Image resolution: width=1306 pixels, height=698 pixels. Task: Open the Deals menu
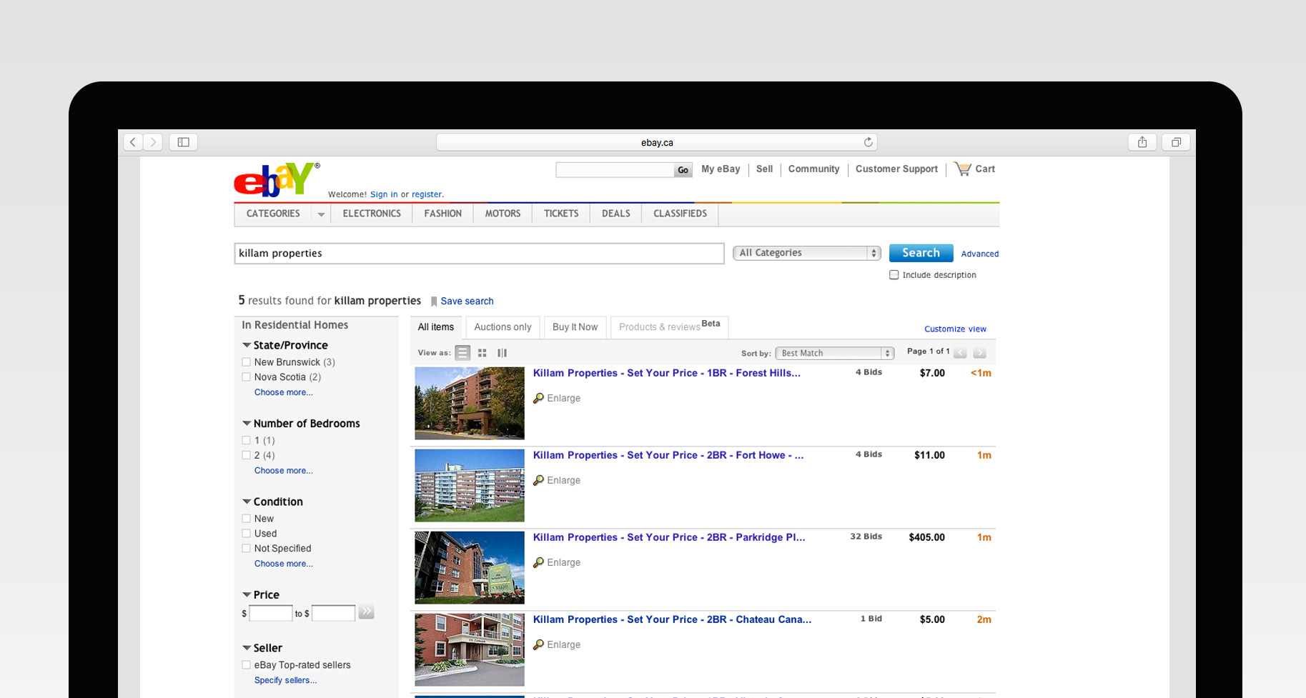616,214
